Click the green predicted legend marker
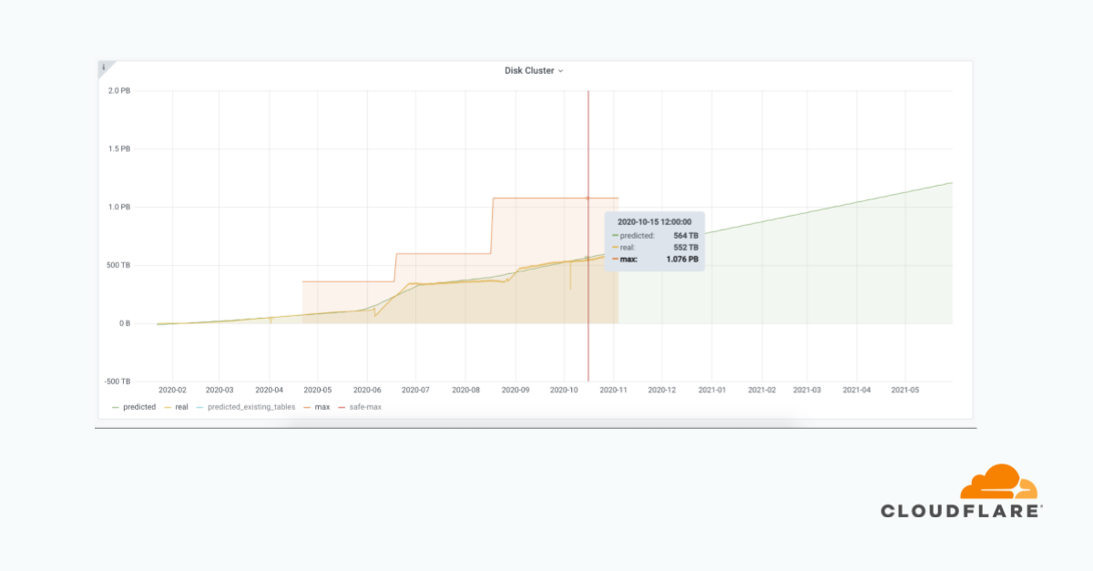 (116, 407)
